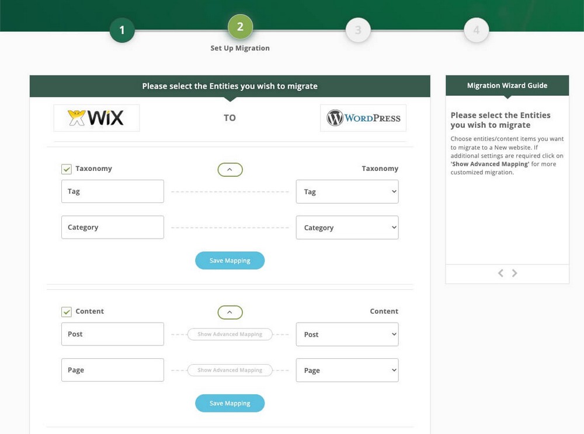Click the WordPress logo target box
The height and width of the screenshot is (434, 584).
tap(363, 118)
